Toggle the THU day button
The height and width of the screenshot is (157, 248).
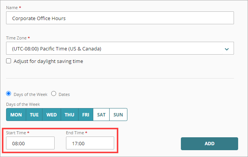coord(69,115)
